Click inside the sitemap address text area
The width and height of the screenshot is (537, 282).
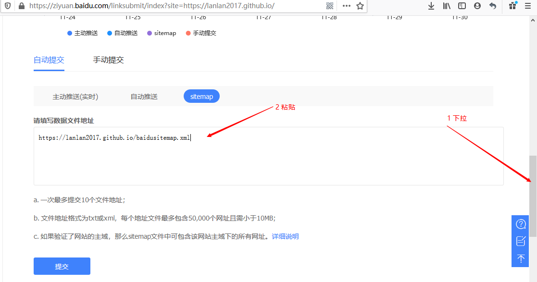click(268, 157)
